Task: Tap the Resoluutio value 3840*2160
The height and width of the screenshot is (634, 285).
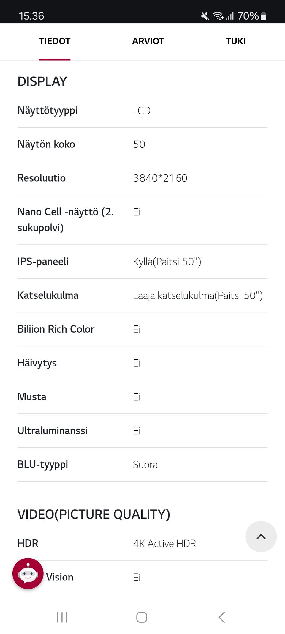Action: 160,178
